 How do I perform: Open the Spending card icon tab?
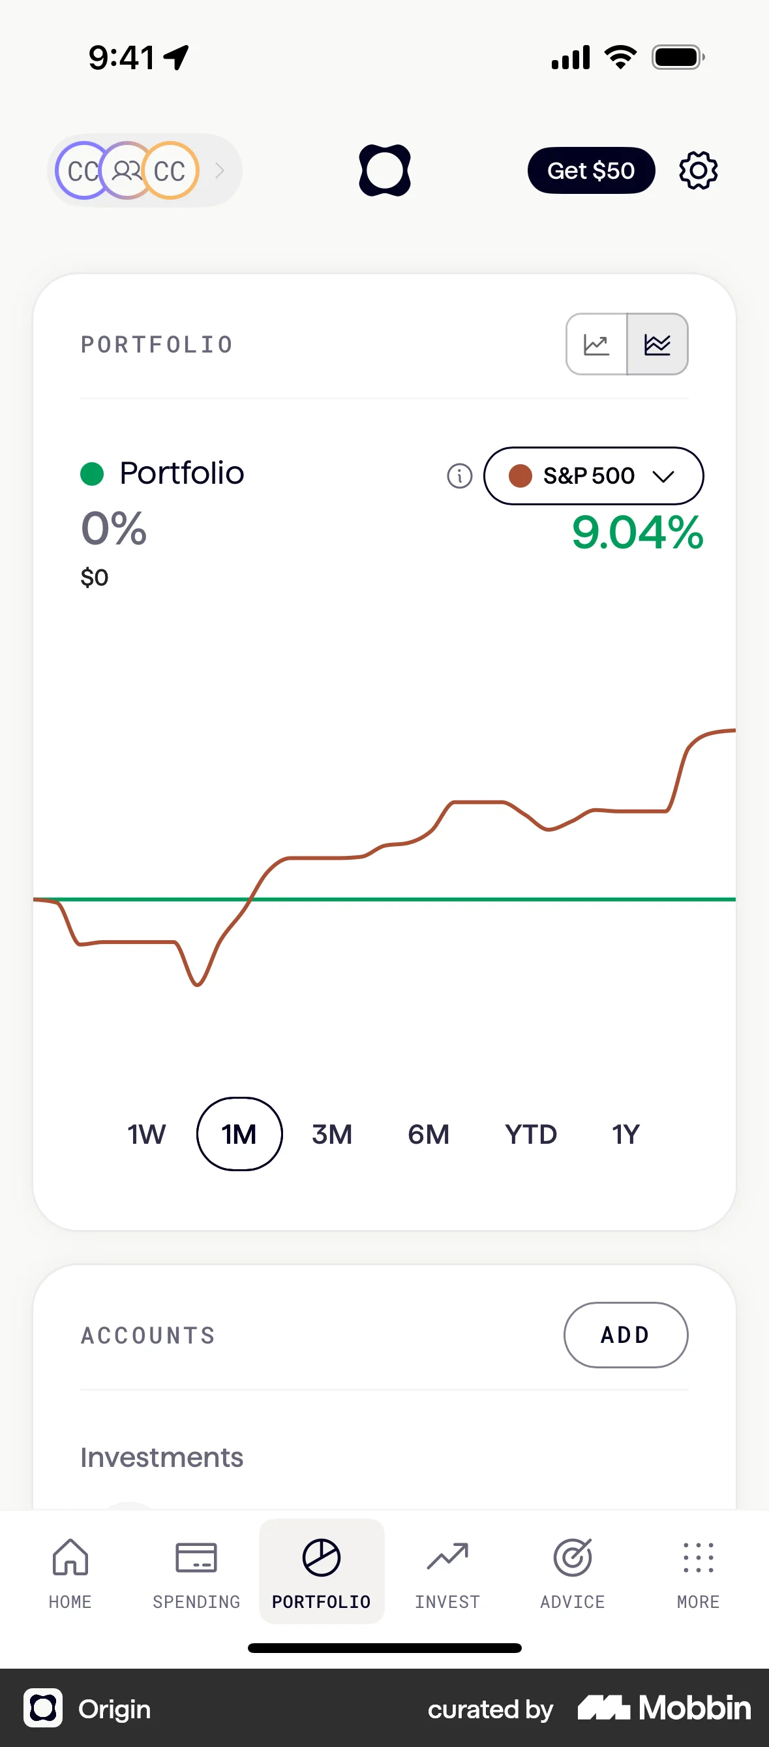(196, 1571)
